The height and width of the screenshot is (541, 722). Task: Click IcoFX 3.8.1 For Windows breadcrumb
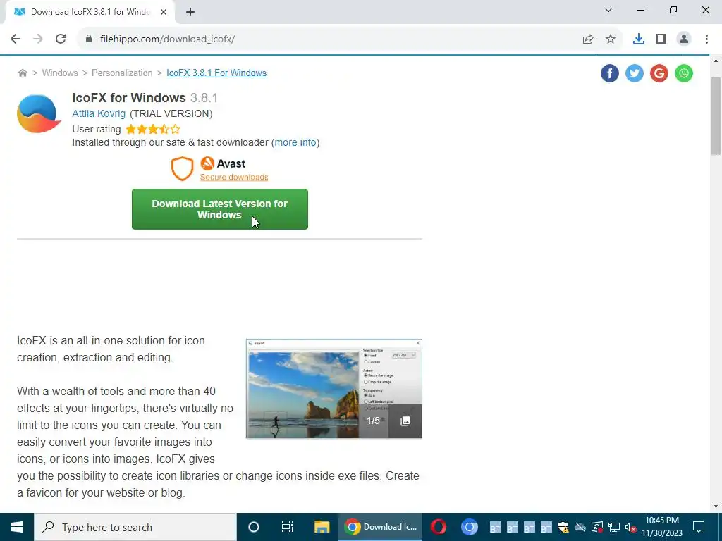216,73
